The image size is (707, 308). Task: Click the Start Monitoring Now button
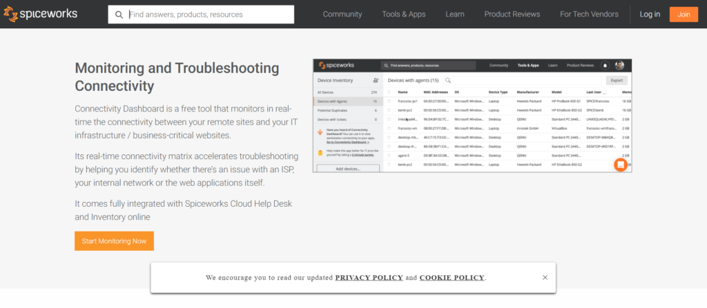[x=114, y=241]
